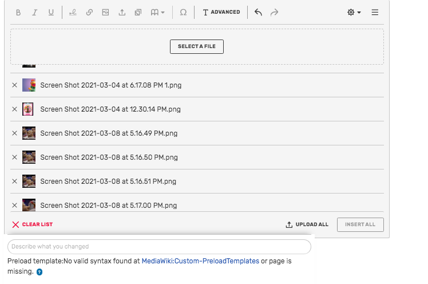Toggle bold formatting

(x=18, y=12)
